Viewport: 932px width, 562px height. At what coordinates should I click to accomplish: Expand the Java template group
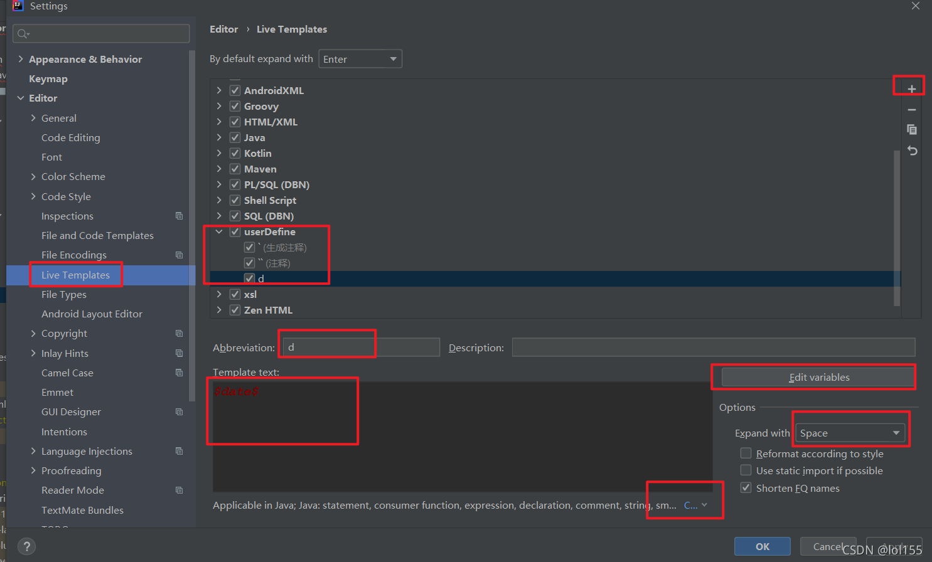(219, 137)
